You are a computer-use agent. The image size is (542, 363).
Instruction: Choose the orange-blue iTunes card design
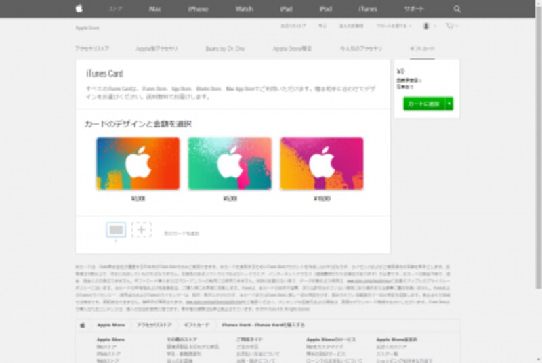(138, 164)
